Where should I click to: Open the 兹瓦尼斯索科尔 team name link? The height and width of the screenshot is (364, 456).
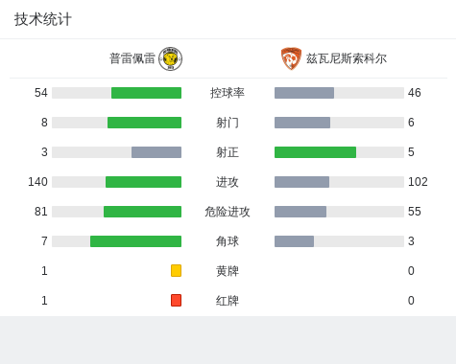coord(347,58)
